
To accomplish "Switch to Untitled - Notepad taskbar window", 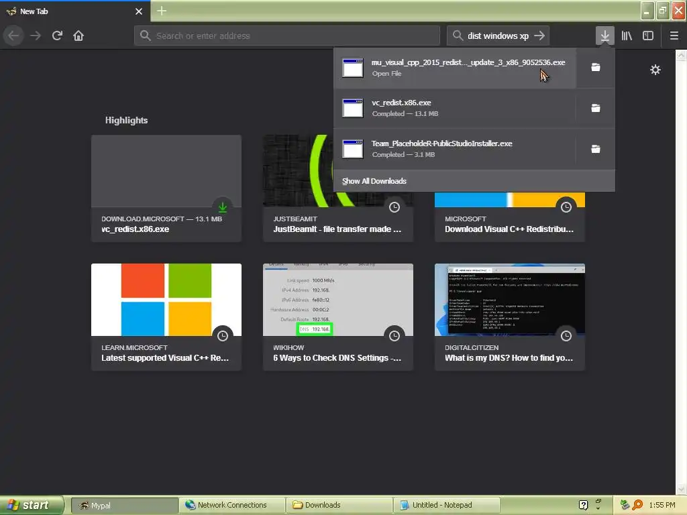I will 446,505.
